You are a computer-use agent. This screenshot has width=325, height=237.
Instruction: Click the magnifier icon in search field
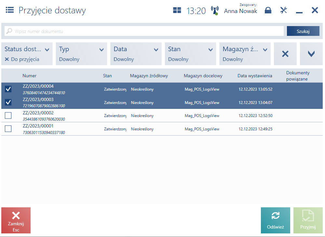9,31
